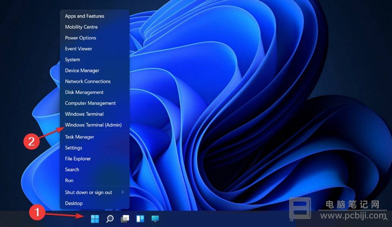Screen dimensions: 392x227
Task: Launch Disk Management
Action: pos(84,92)
